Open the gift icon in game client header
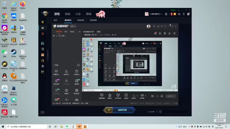 (188, 14)
